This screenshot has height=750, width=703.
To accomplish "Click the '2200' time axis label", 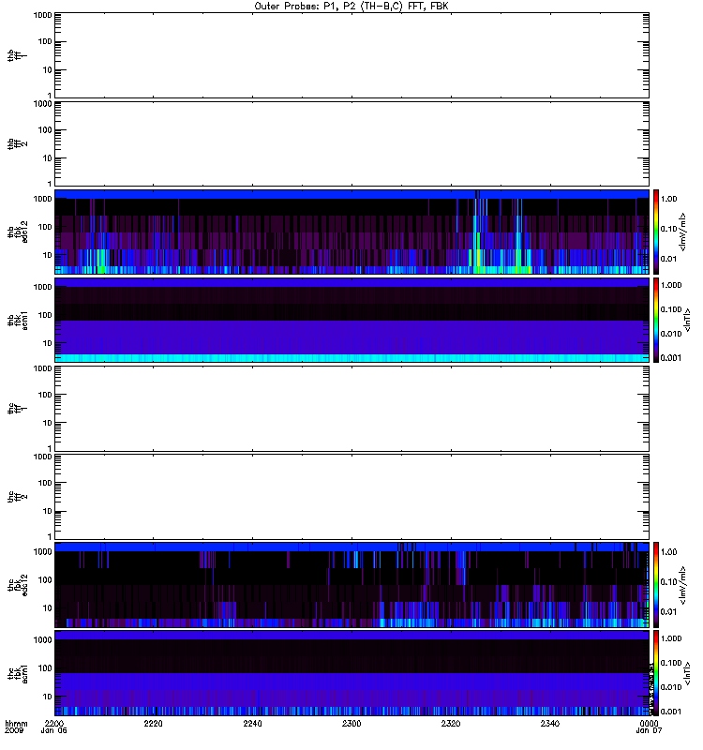I will coord(53,724).
